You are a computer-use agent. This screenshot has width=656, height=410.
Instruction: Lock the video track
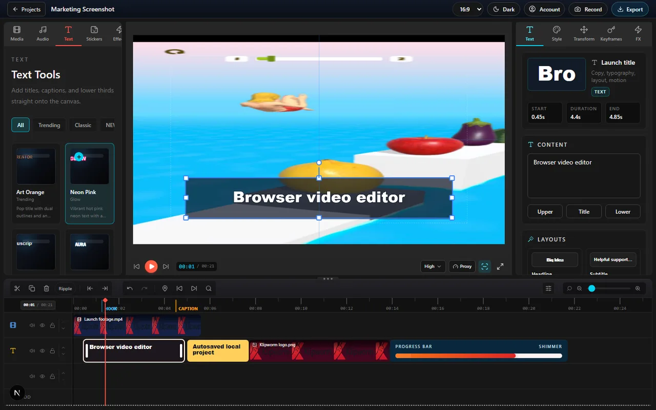(52, 325)
